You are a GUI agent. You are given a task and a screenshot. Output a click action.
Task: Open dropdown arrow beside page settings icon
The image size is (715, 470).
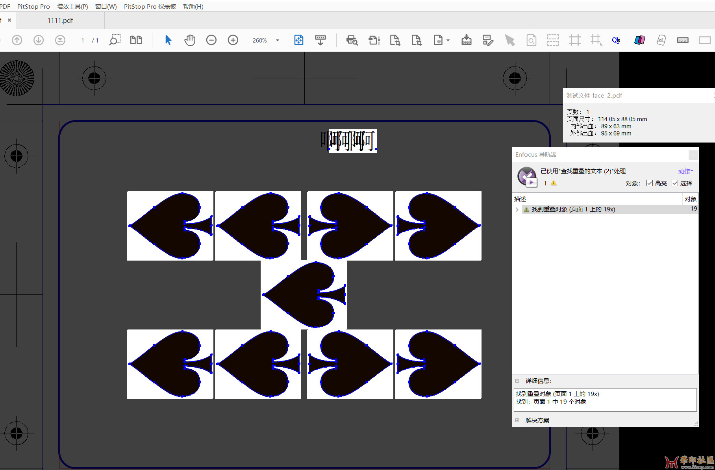448,40
